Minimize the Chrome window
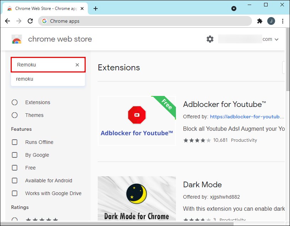This screenshot has height=226, width=290. 249,5
